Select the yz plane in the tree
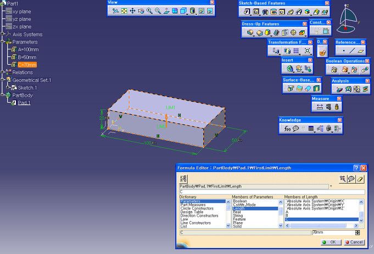Image resolution: width=374 pixels, height=254 pixels. pos(22,19)
